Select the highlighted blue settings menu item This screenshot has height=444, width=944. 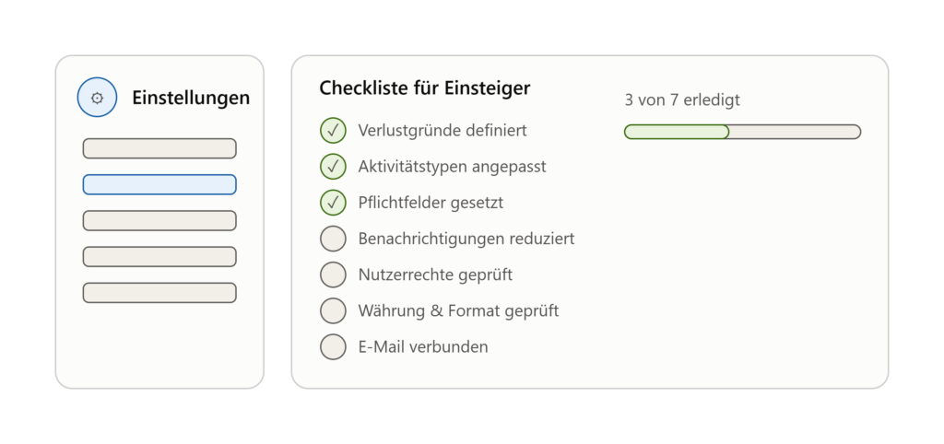click(x=159, y=185)
